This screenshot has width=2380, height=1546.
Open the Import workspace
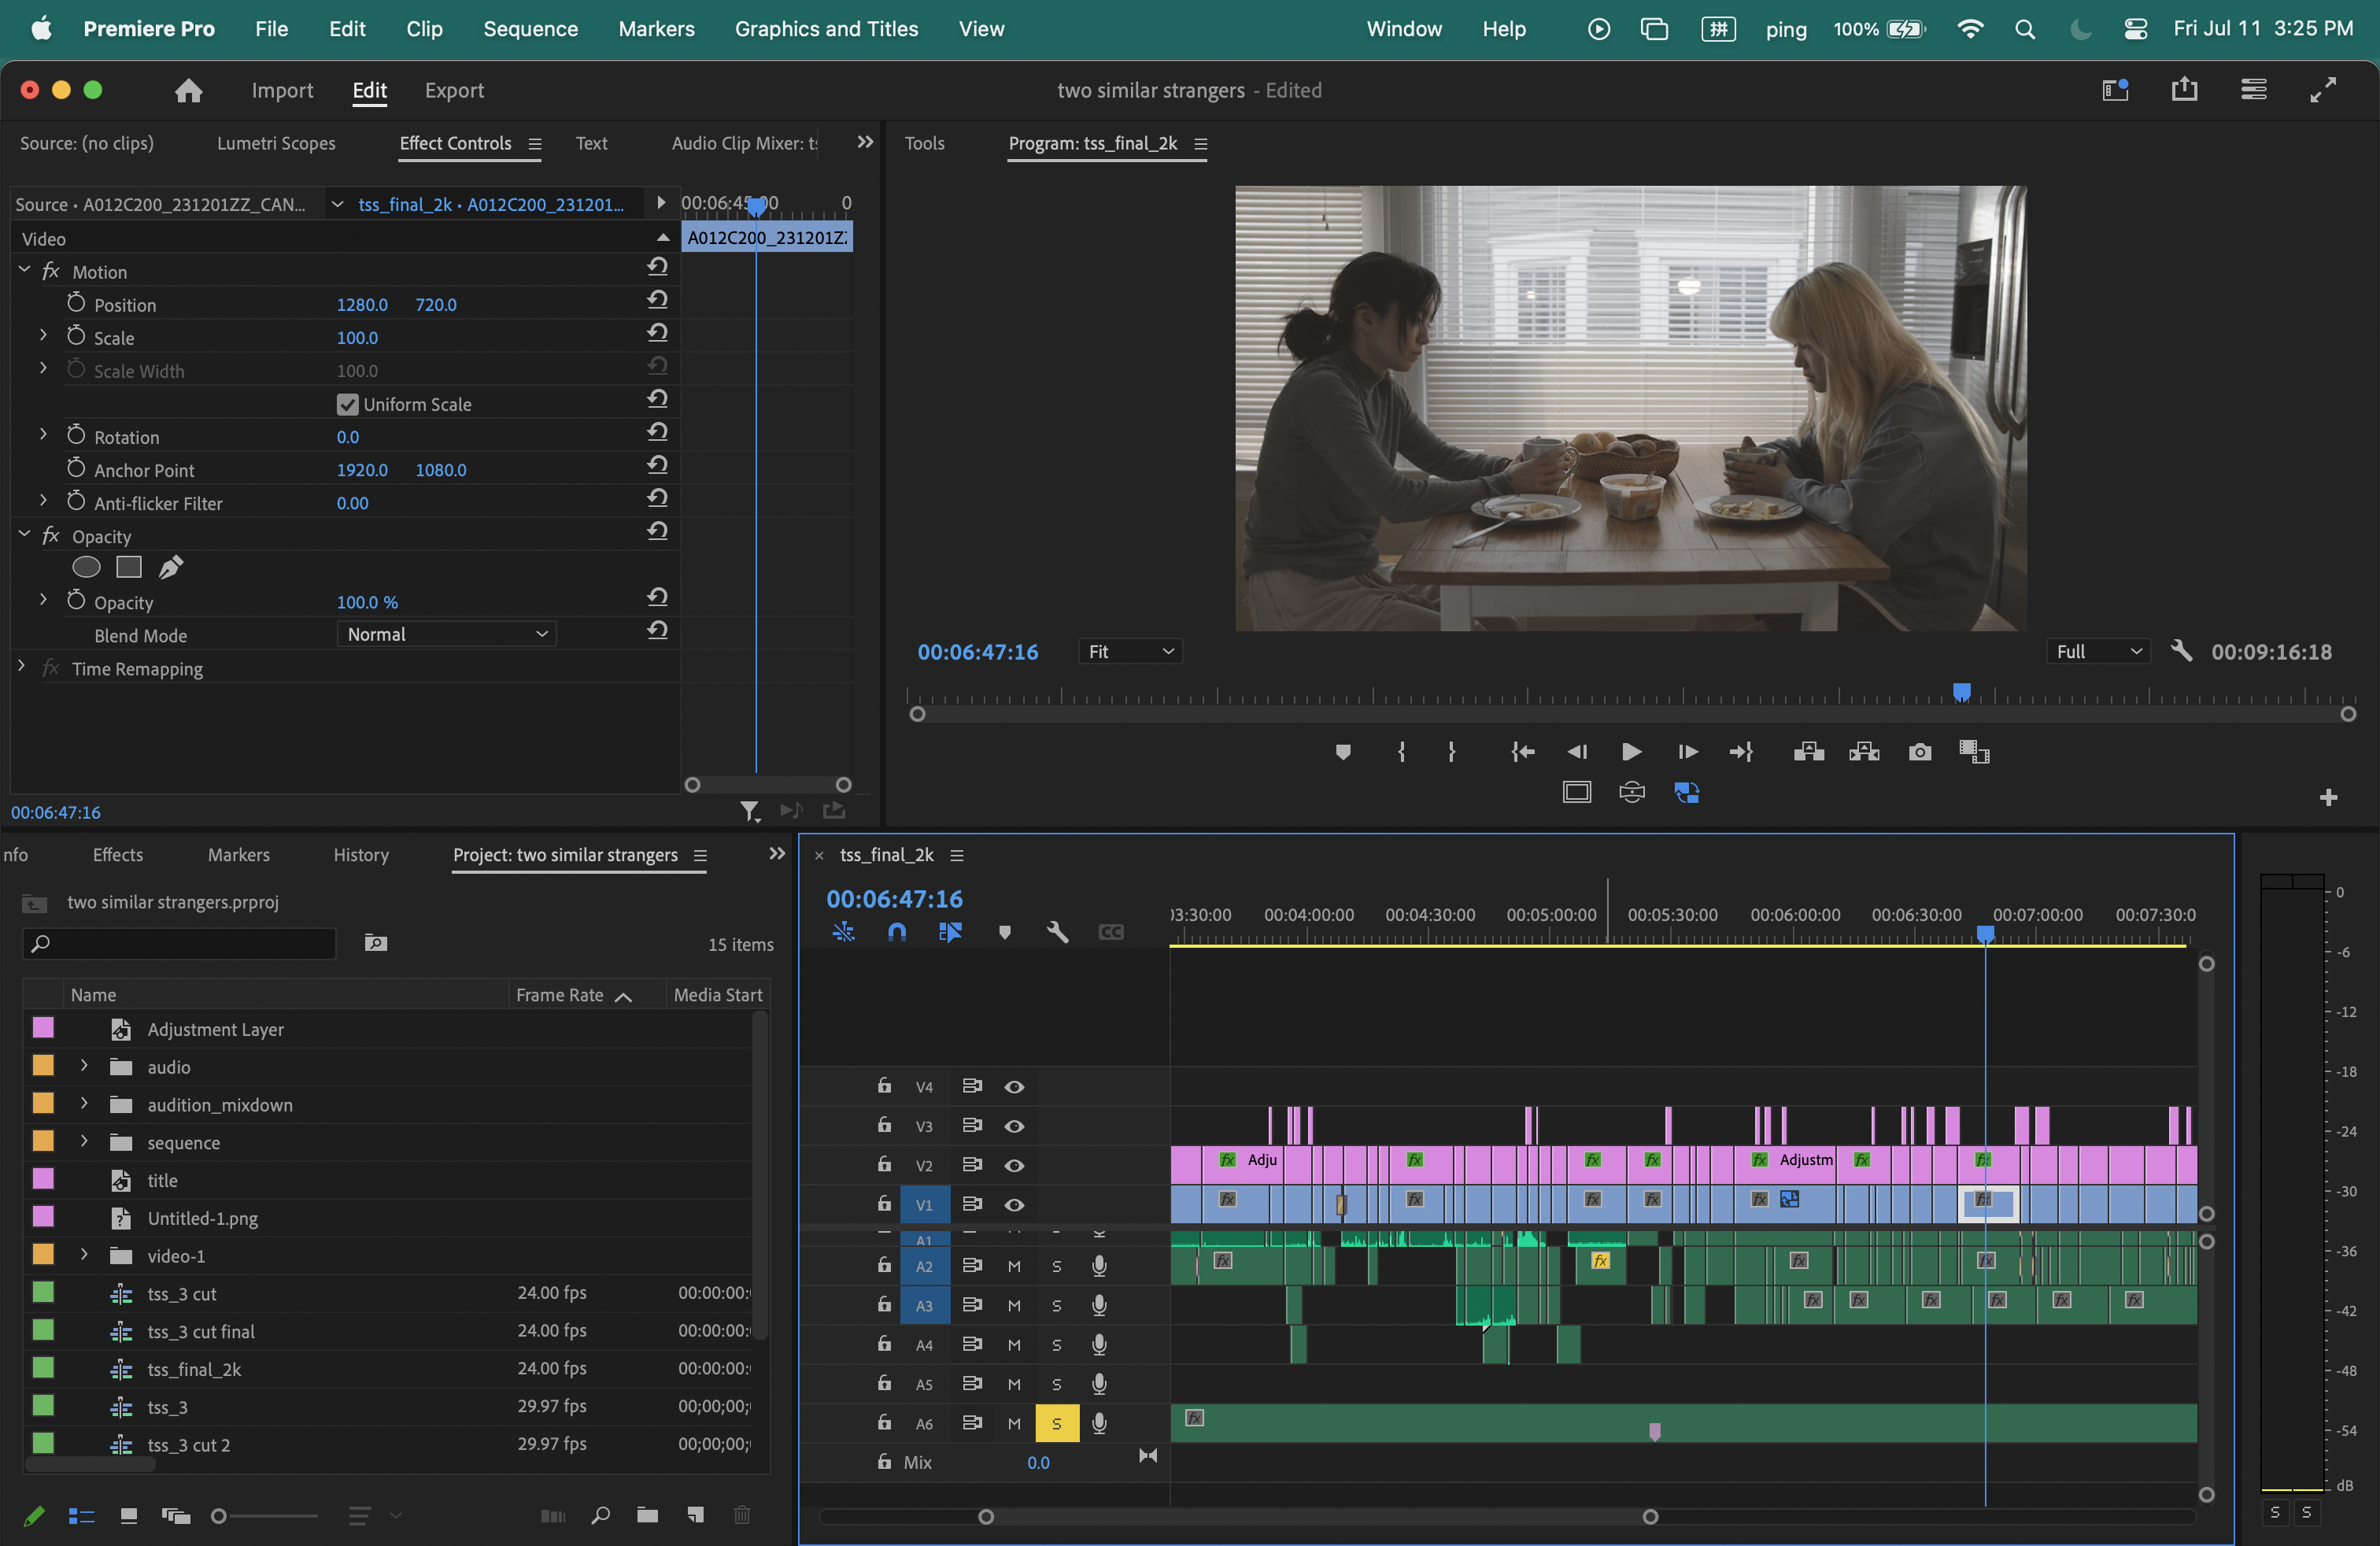[282, 91]
